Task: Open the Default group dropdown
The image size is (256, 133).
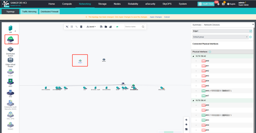Action: click(220, 37)
